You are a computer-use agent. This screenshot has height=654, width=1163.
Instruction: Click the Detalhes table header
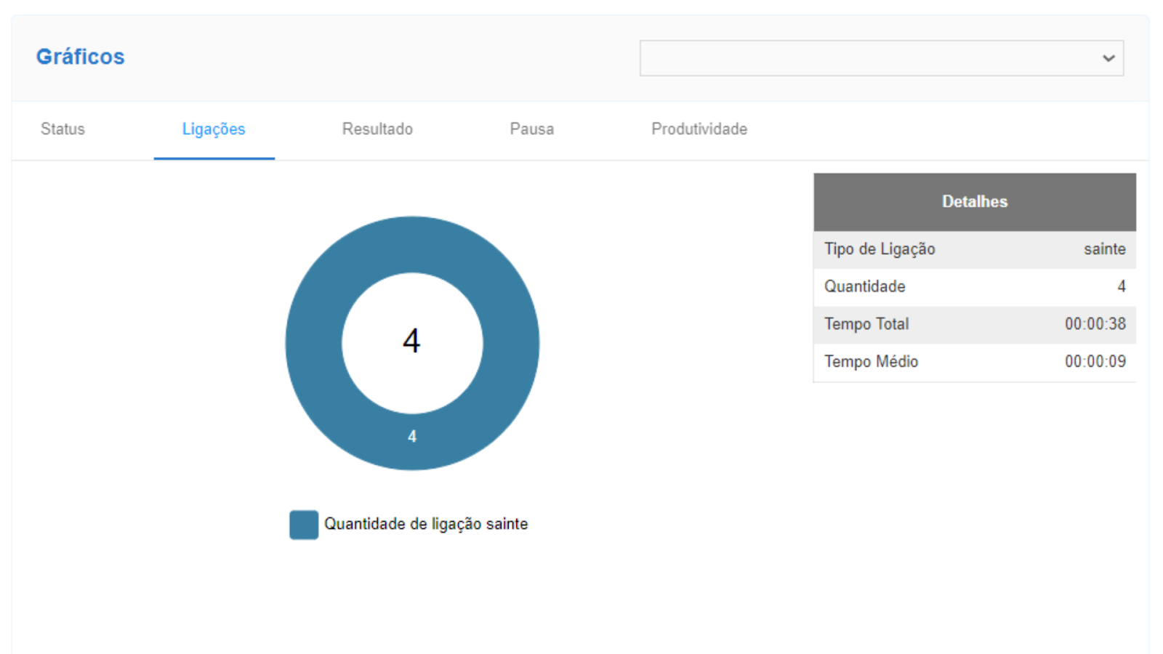pos(974,202)
